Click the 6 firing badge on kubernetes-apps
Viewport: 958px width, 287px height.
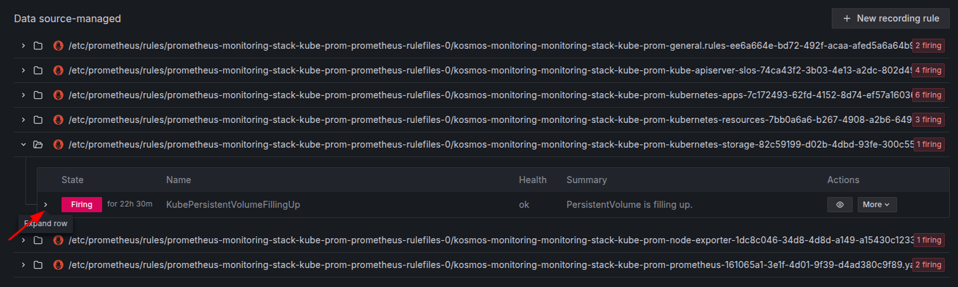click(928, 95)
